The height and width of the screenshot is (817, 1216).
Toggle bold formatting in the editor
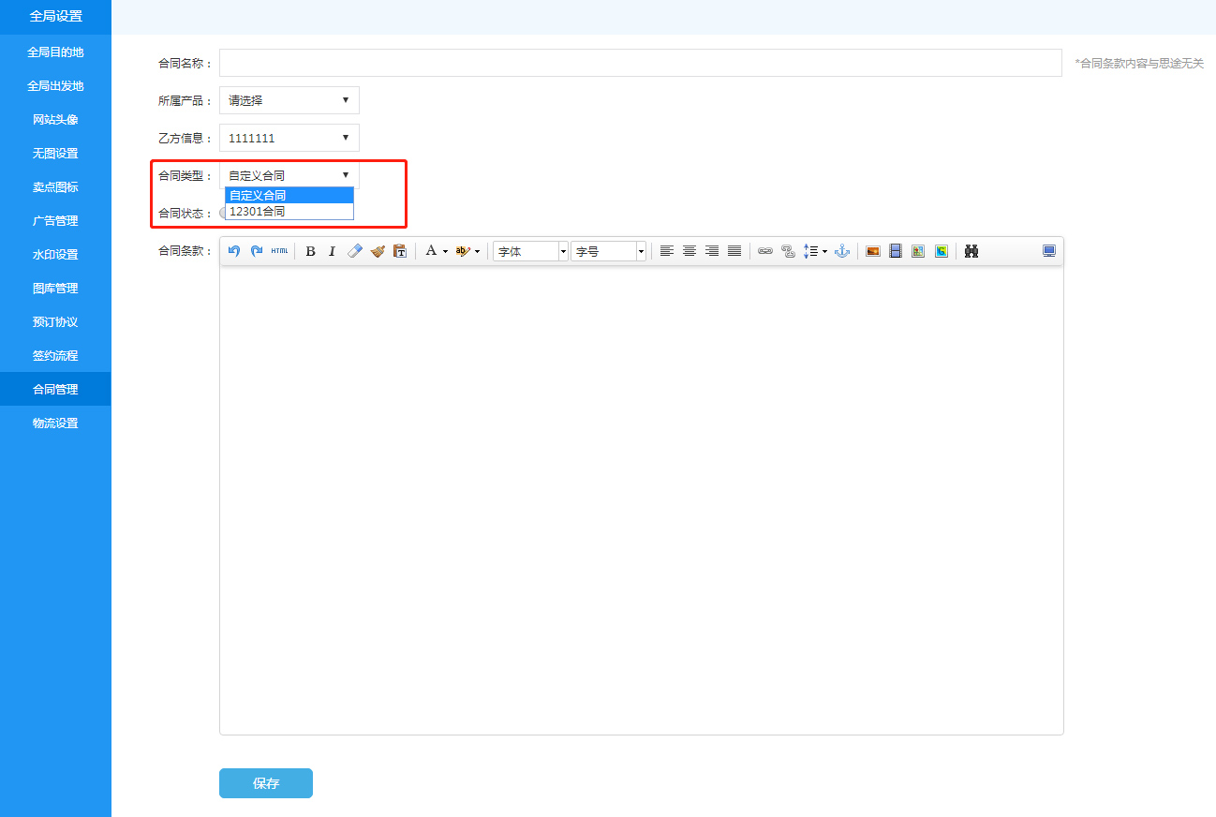click(310, 251)
